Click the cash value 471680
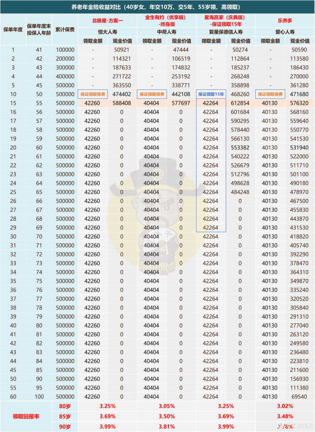 299,94
